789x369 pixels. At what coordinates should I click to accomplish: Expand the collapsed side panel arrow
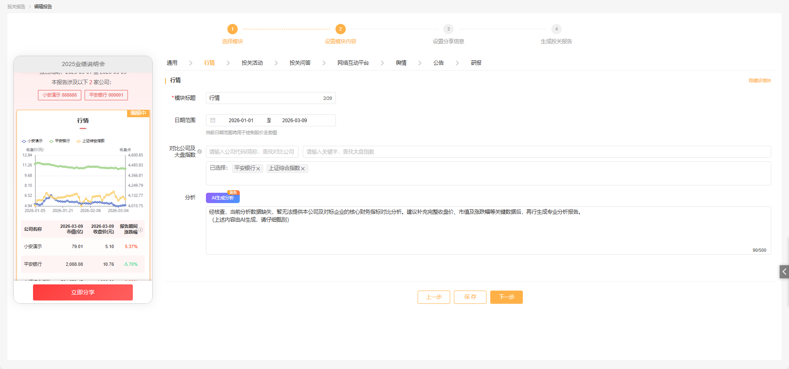tap(784, 272)
